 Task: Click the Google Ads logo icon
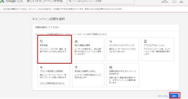[2, 1]
